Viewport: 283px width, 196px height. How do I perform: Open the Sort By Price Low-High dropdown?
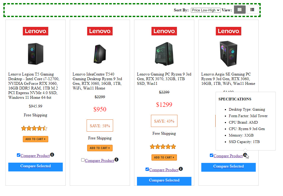click(205, 10)
